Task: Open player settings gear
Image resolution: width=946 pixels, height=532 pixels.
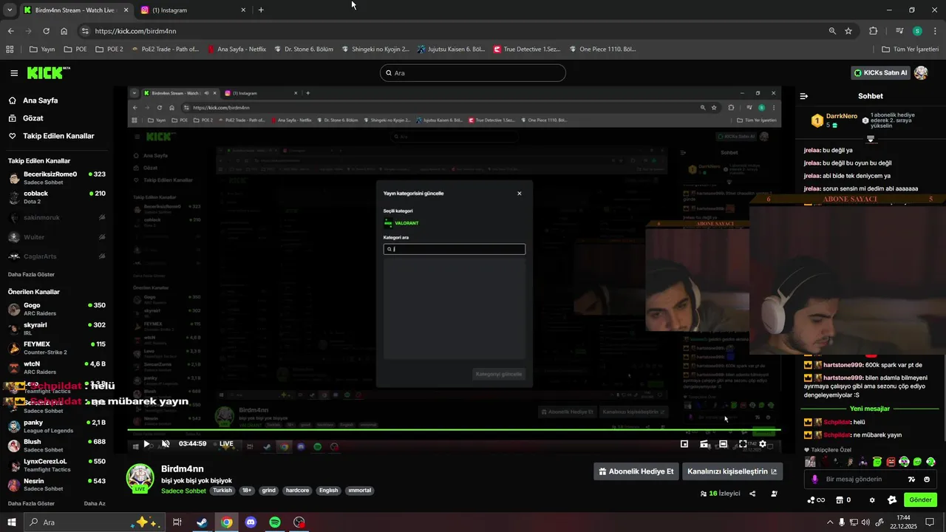Action: (763, 444)
